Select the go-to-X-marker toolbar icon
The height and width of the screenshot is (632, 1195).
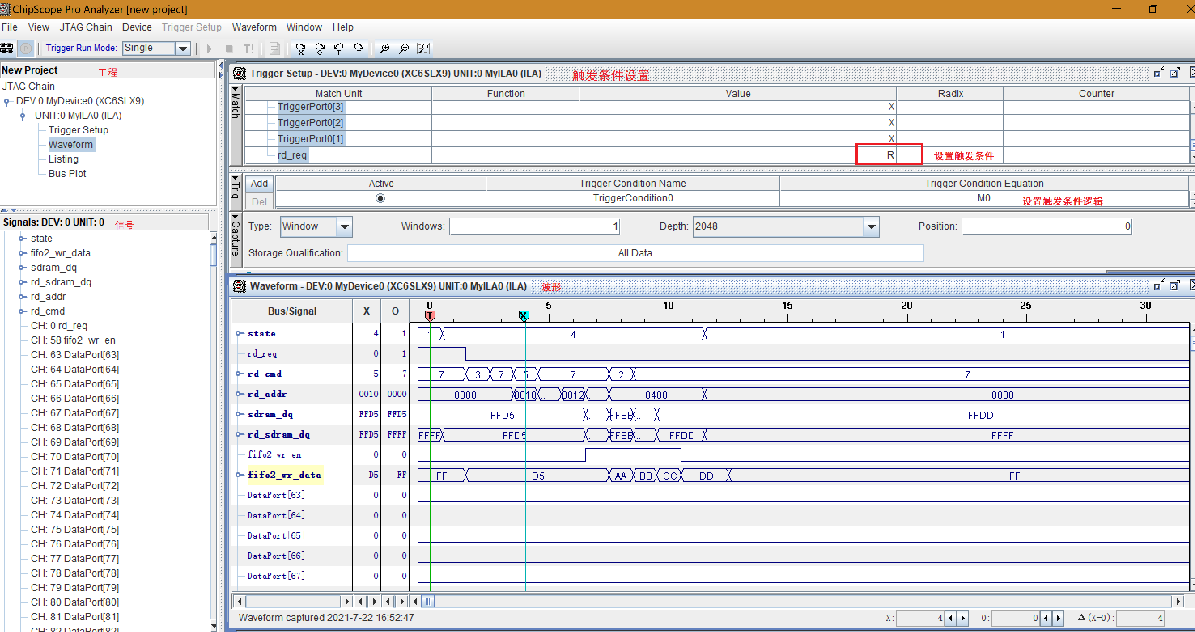coord(301,48)
